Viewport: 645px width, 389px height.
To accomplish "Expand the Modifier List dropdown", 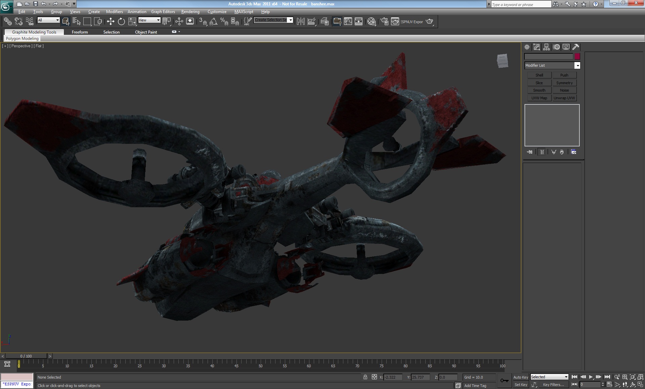I will [x=577, y=65].
